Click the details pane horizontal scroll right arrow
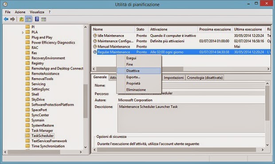Image resolution: width=275 pixels, height=164 pixels. tap(263, 150)
